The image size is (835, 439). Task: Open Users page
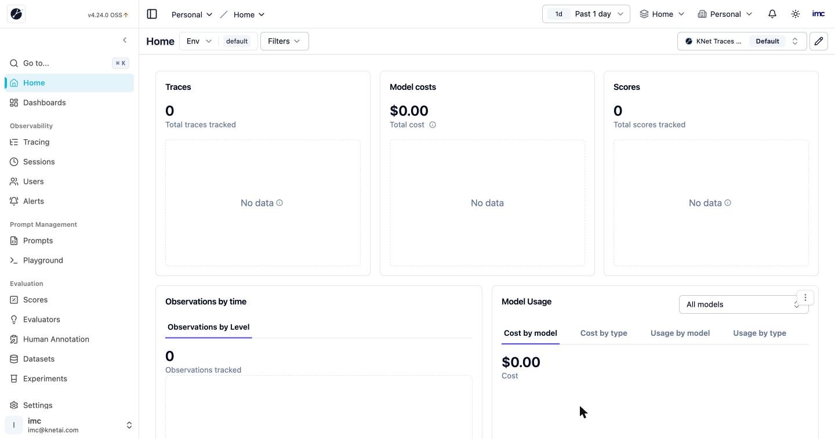(x=69, y=182)
